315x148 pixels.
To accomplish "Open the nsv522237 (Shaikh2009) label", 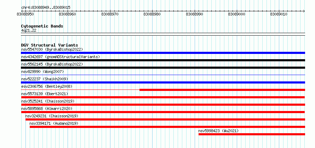I will pyautogui.click(x=45, y=79).
